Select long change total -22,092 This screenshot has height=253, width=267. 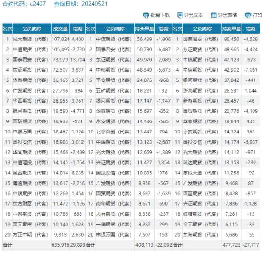click(163, 245)
